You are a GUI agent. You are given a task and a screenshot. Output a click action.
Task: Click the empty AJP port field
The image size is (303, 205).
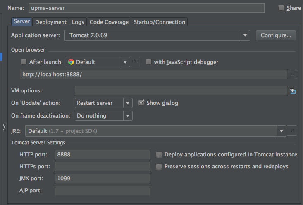click(x=103, y=190)
